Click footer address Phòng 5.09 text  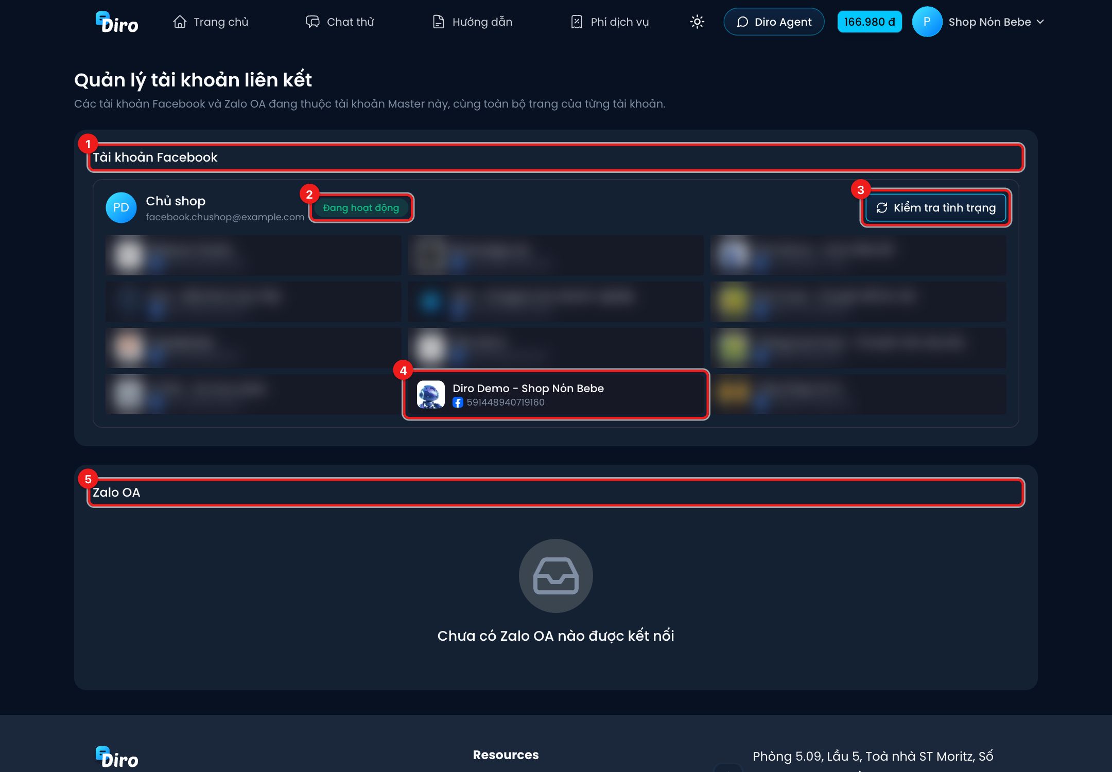point(873,757)
